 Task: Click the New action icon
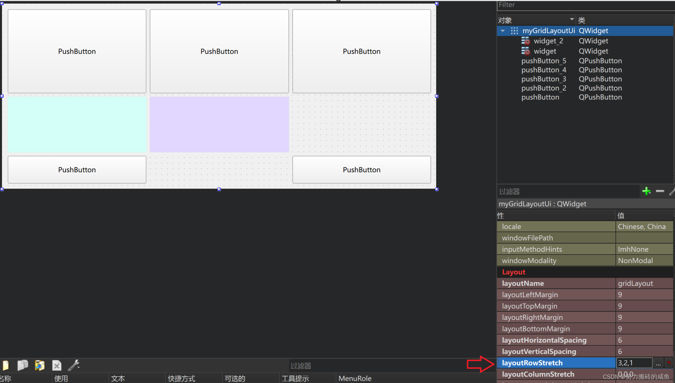tap(6, 365)
